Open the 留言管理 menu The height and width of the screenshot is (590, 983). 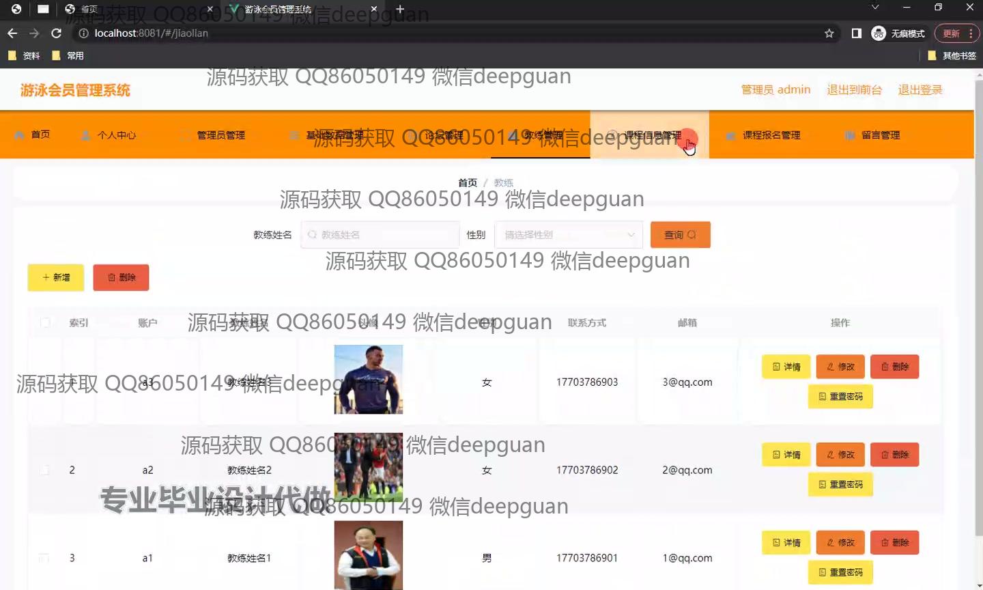pyautogui.click(x=873, y=135)
